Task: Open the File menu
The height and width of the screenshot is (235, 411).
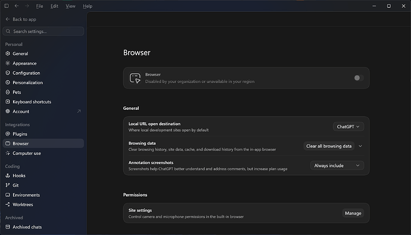Action: coord(39,6)
